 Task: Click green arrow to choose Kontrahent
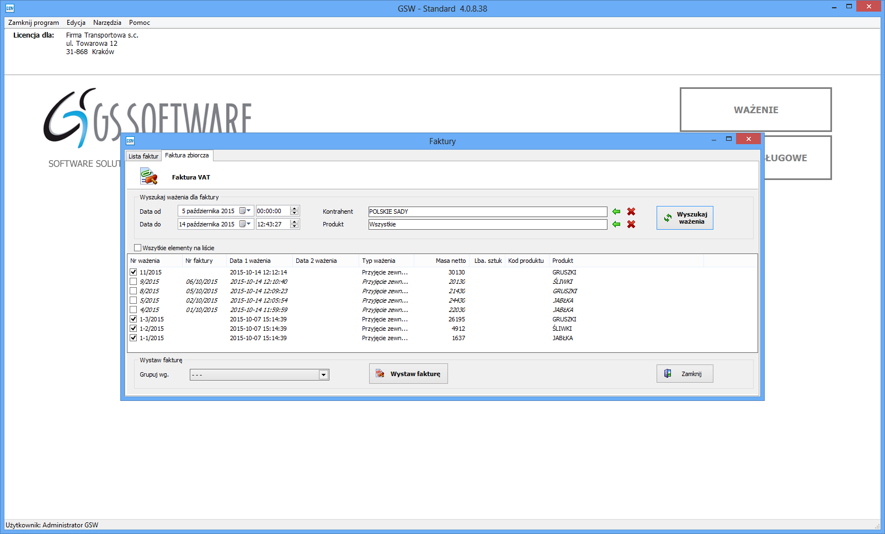[616, 212]
